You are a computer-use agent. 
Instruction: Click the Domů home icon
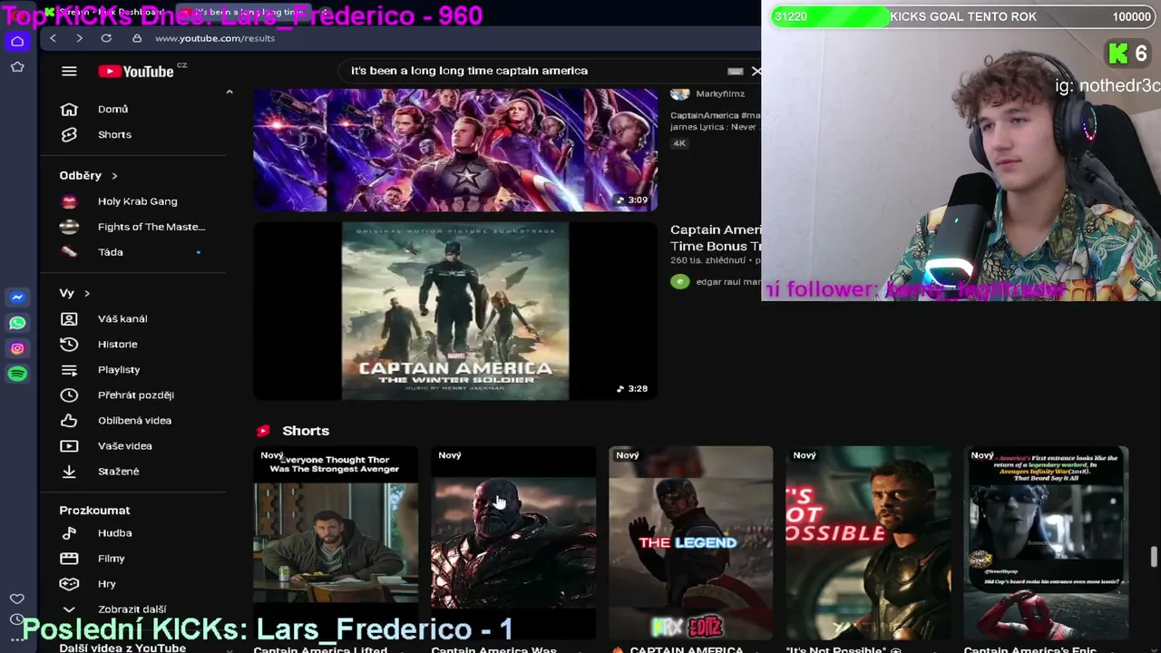69,109
